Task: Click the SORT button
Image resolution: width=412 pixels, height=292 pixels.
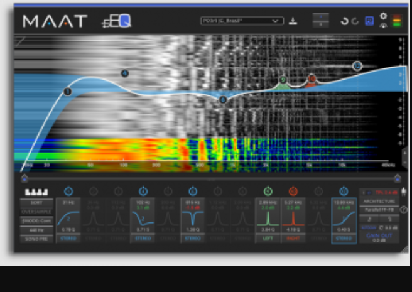Action: (x=36, y=203)
